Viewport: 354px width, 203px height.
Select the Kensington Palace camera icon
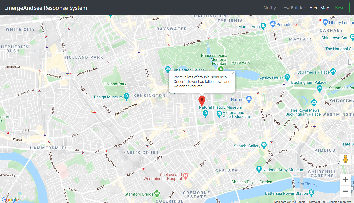pos(168,69)
